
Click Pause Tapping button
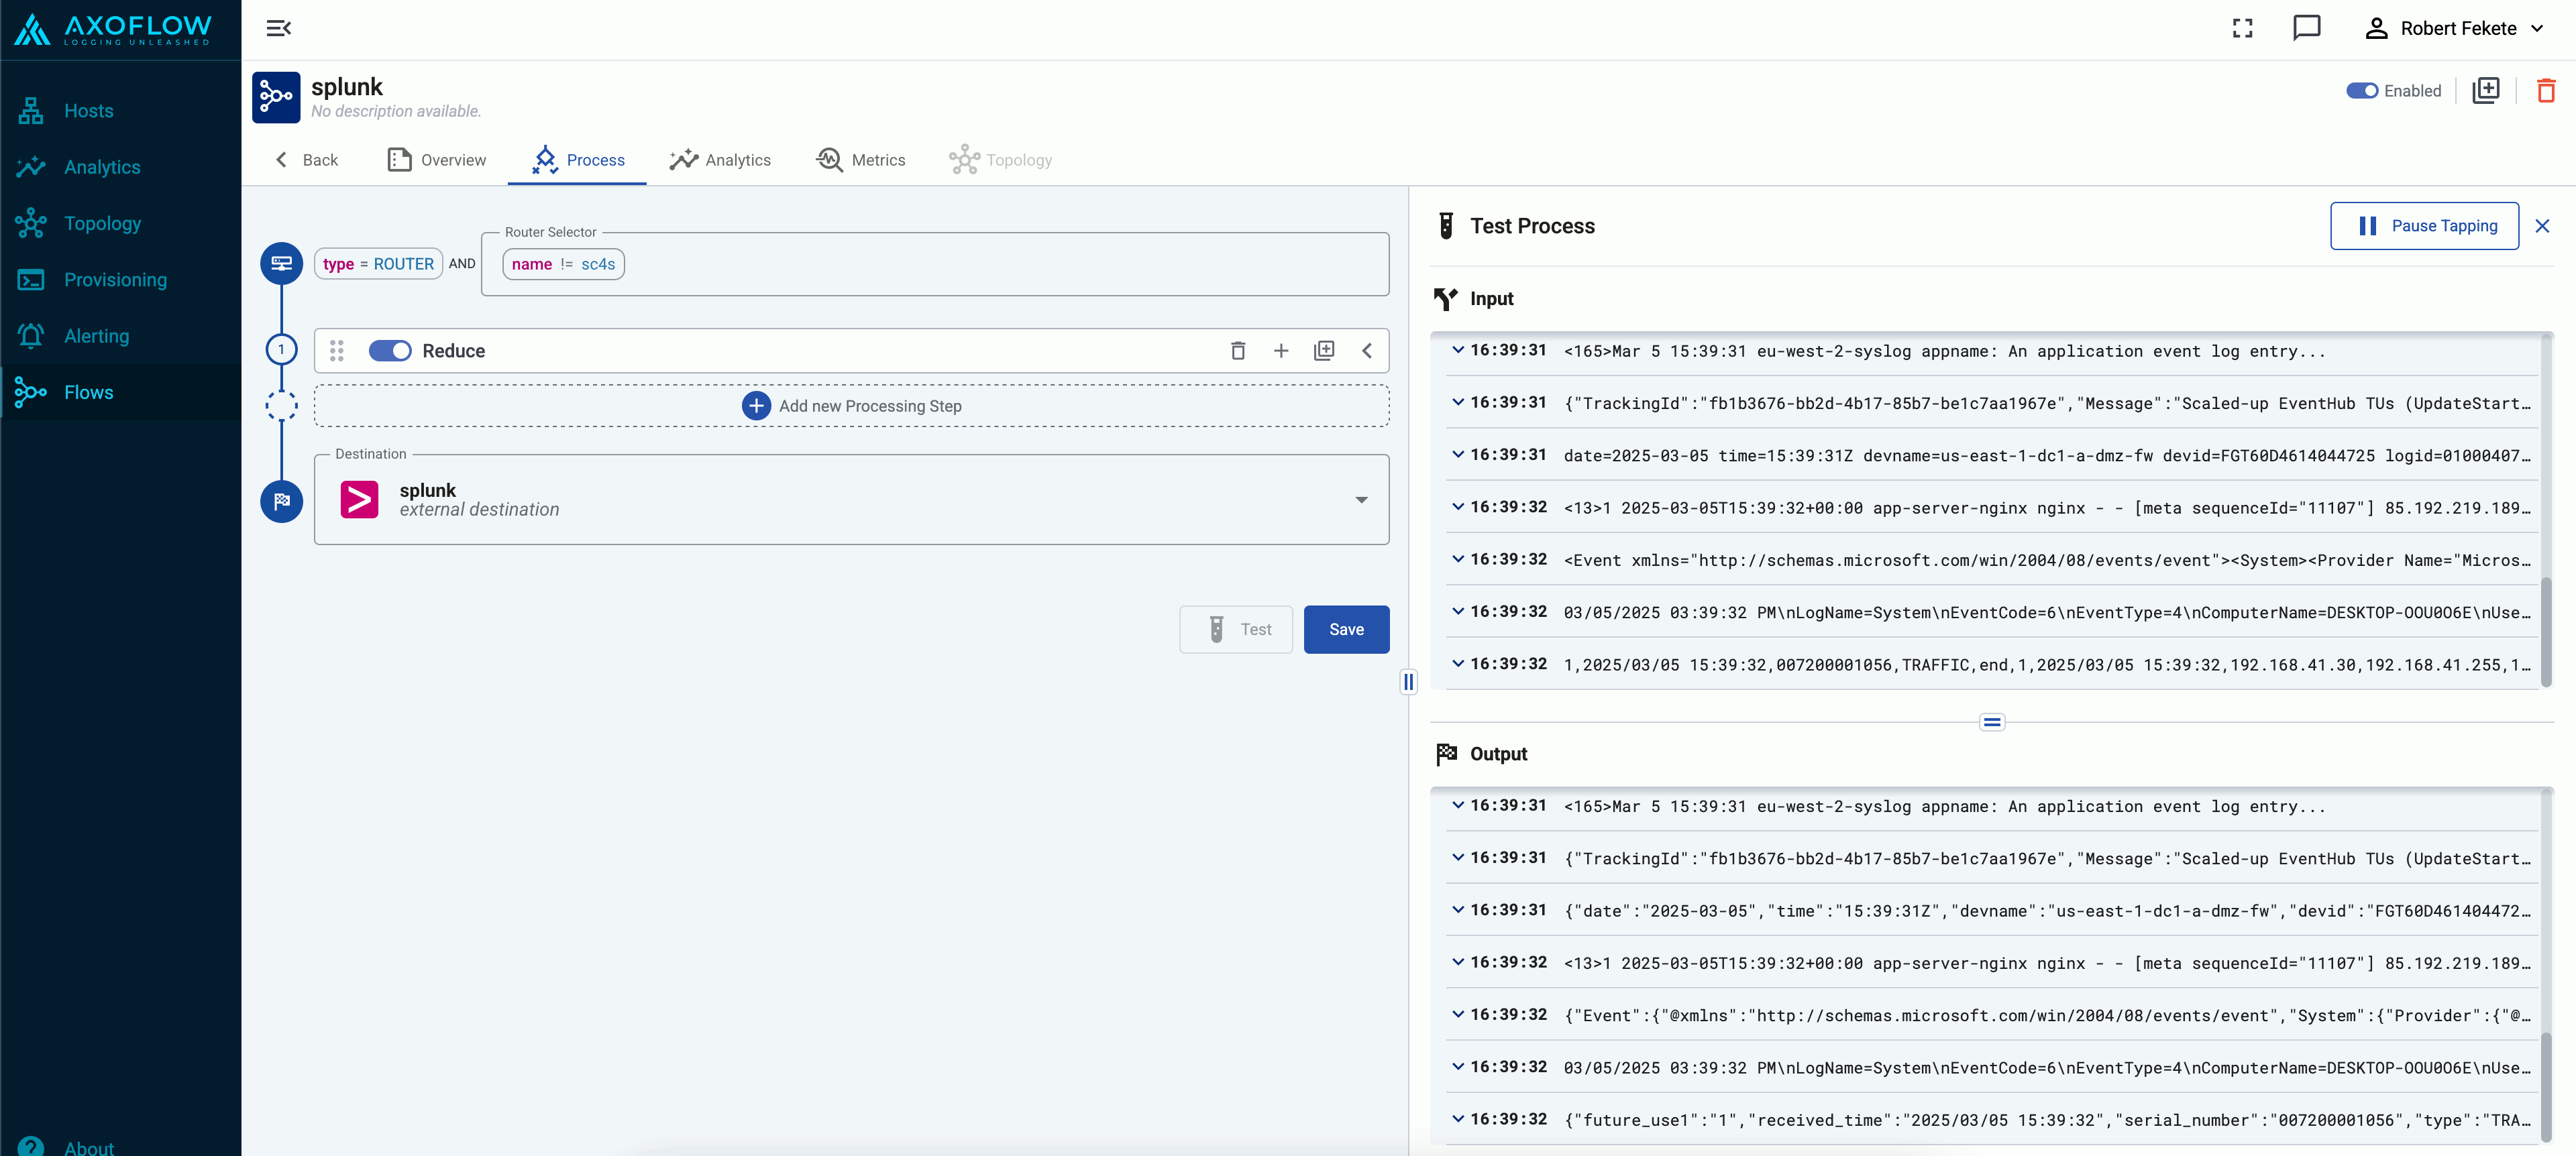[2424, 226]
